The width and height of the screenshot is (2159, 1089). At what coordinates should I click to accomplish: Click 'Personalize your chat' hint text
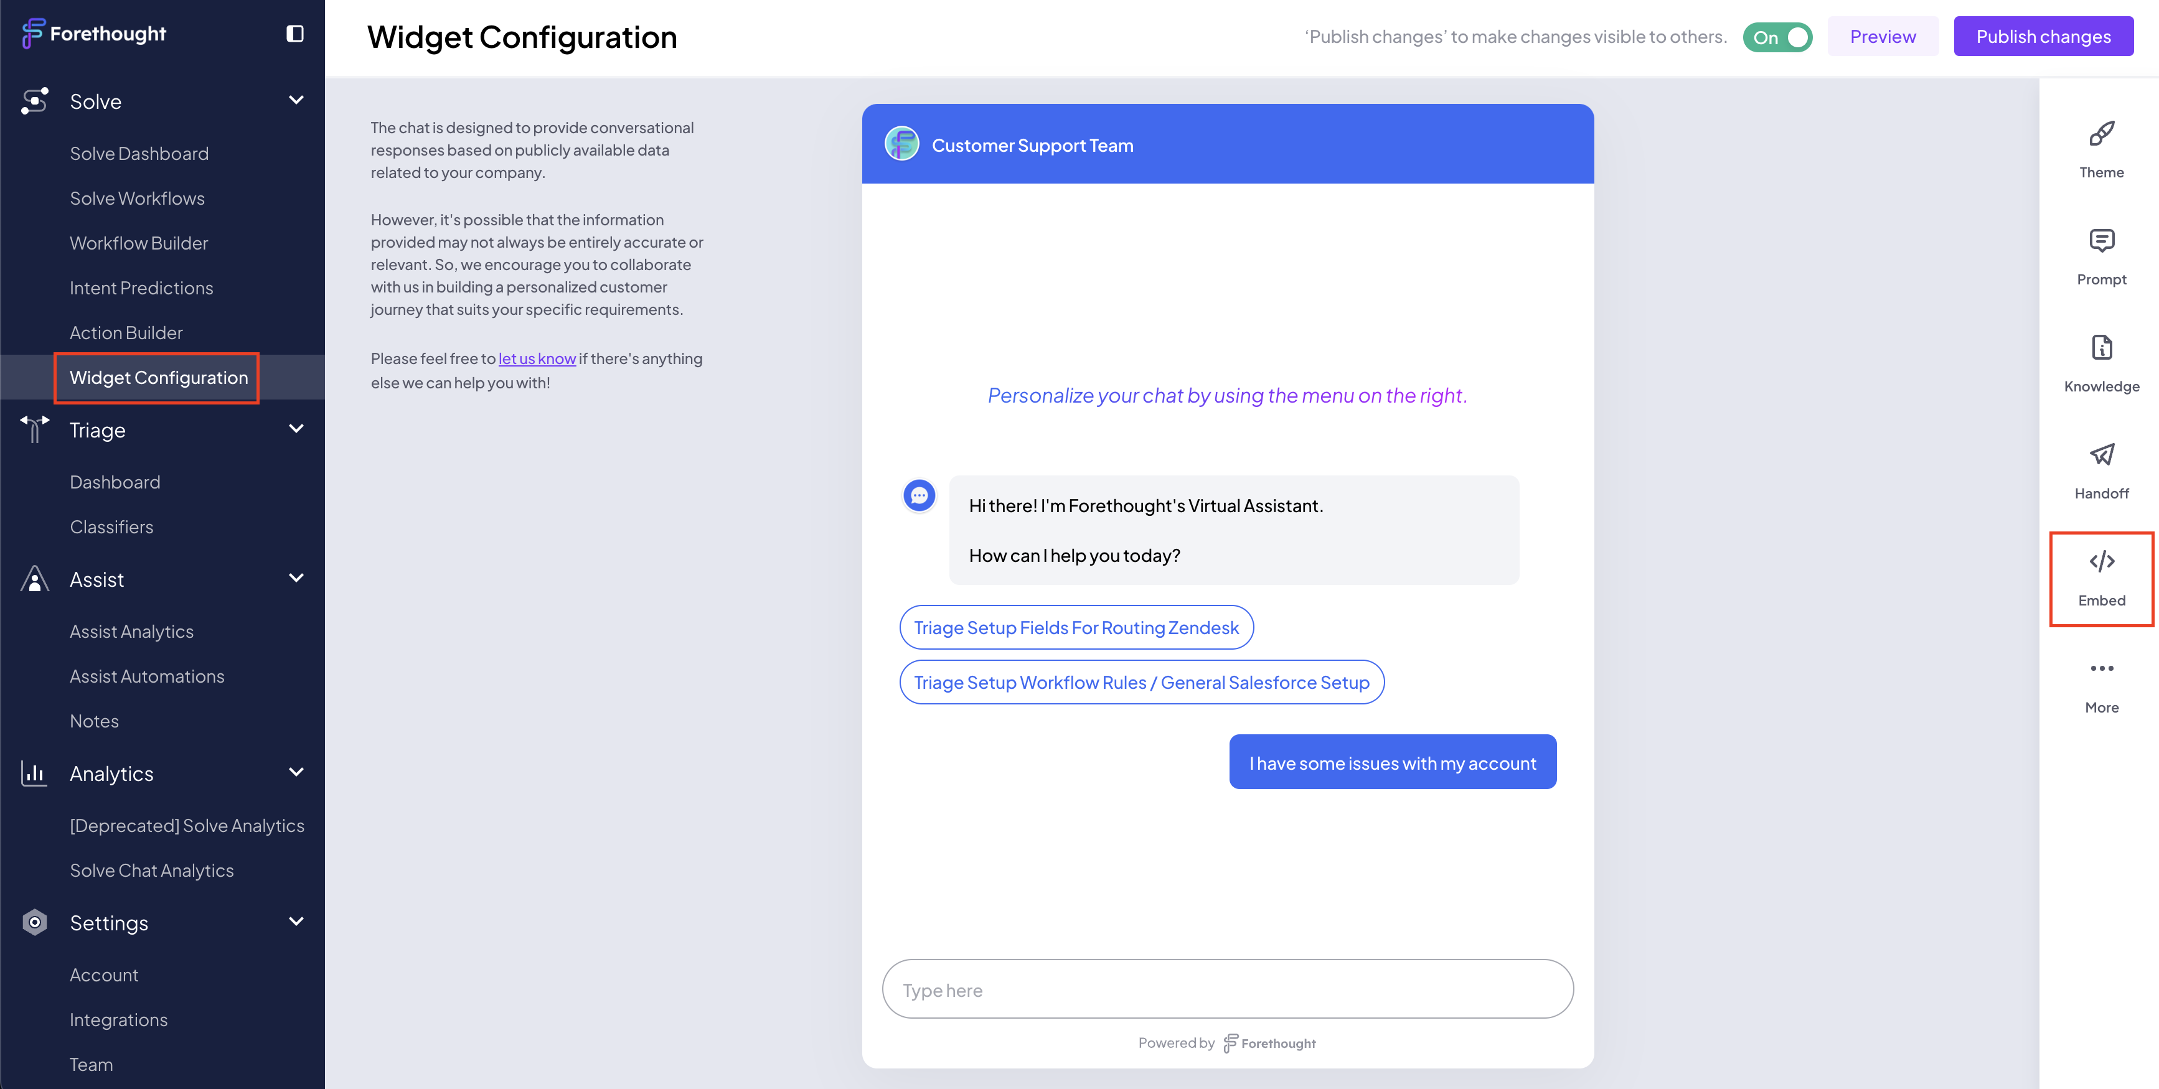coord(1227,395)
